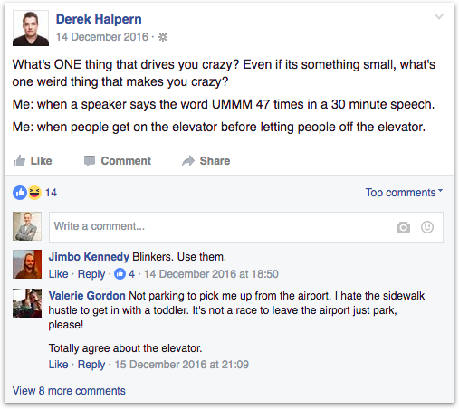View the 14 reactions count
The width and height of the screenshot is (459, 409).
pos(51,193)
